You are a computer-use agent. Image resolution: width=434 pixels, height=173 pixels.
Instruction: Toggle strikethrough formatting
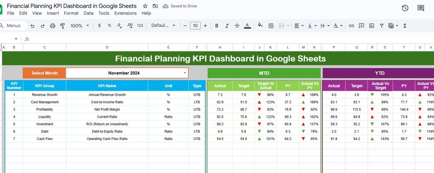pos(237,26)
